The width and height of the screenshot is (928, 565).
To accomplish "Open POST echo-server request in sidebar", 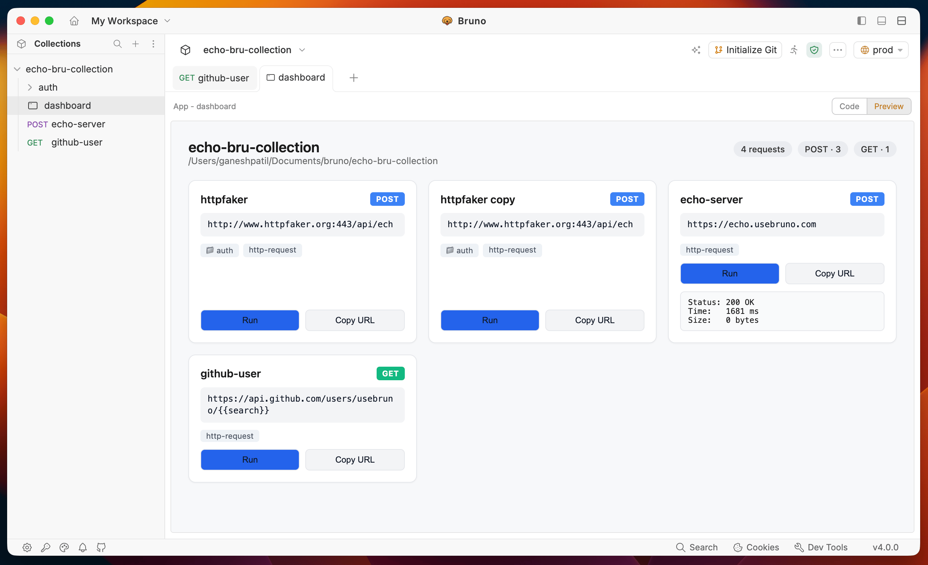I will point(86,124).
